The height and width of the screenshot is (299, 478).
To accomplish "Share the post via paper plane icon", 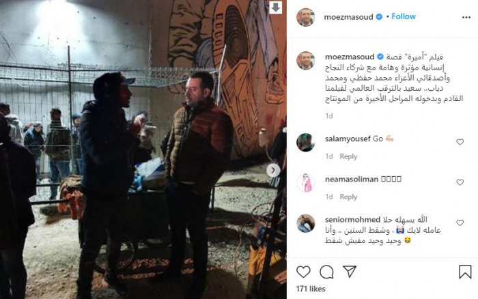I will (x=350, y=271).
